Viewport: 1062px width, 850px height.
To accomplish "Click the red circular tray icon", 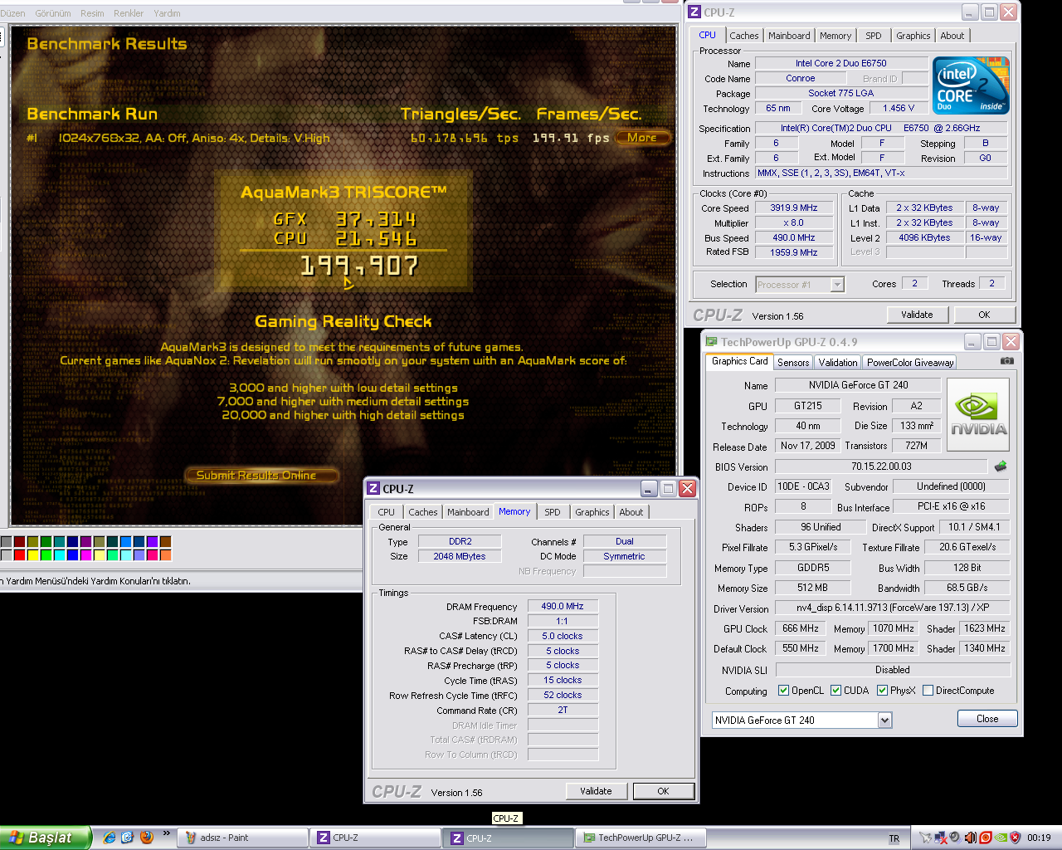I will [x=986, y=838].
